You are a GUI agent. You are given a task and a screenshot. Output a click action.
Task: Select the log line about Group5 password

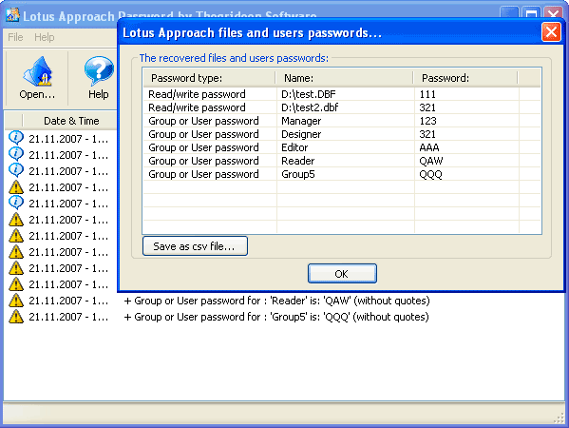point(276,317)
